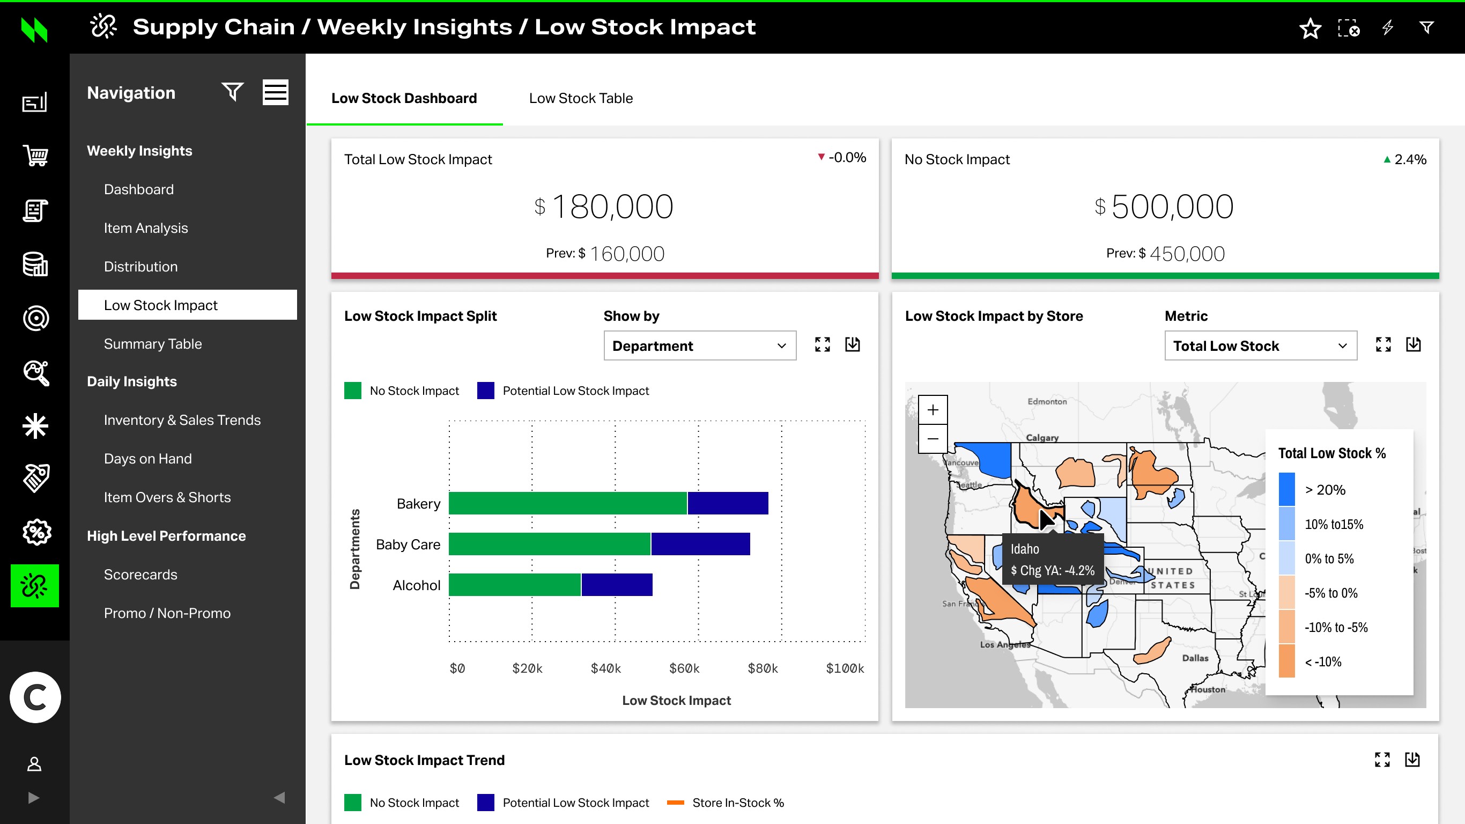Image resolution: width=1465 pixels, height=824 pixels.
Task: Click the Days on Hand navigation link
Action: coord(148,459)
